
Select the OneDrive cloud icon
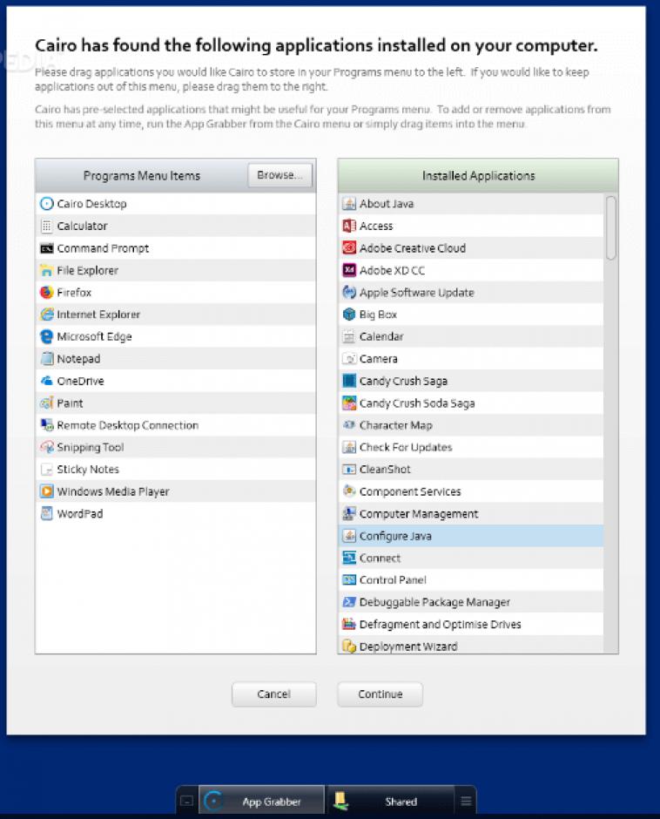tap(46, 381)
